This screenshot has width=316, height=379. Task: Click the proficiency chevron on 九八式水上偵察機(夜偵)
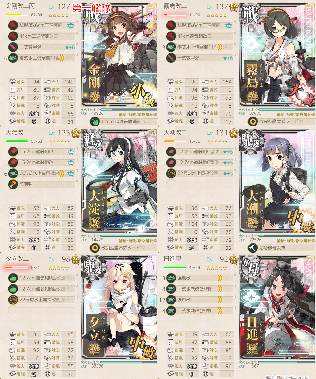click(x=62, y=173)
